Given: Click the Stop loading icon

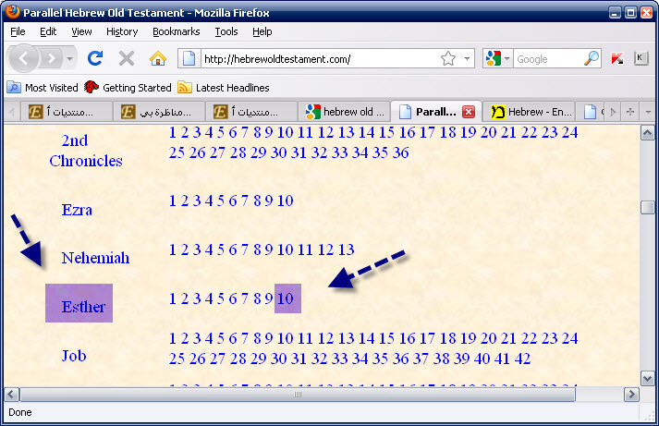Looking at the screenshot, I should [126, 58].
